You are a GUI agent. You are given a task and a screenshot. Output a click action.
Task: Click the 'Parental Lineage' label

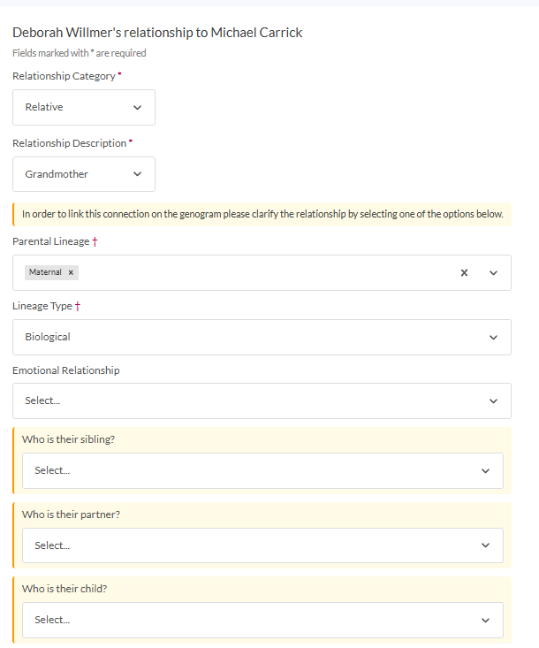tap(50, 241)
